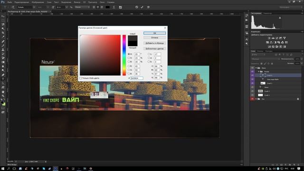Image resolution: width=304 pixels, height=171 pixels.
Task: Add a Vibrance adjustment
Action: click(285, 38)
